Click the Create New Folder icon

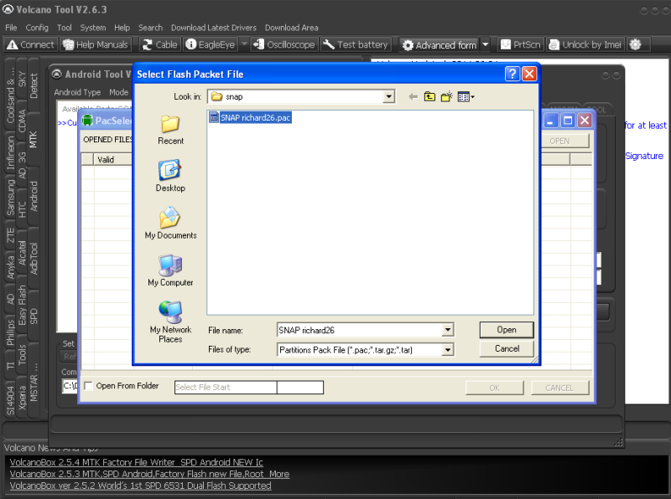point(447,97)
